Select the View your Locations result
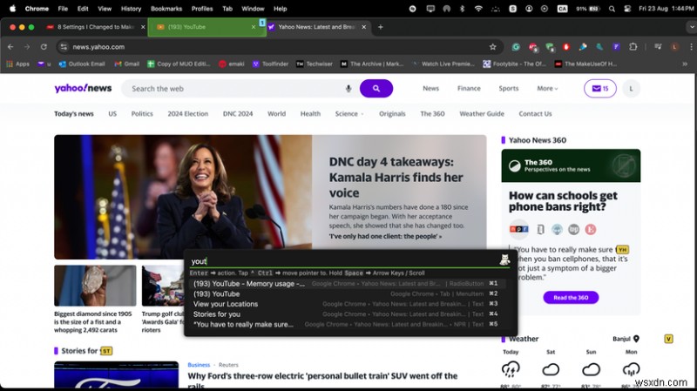Screen dimensions: 697x391 point(347,304)
